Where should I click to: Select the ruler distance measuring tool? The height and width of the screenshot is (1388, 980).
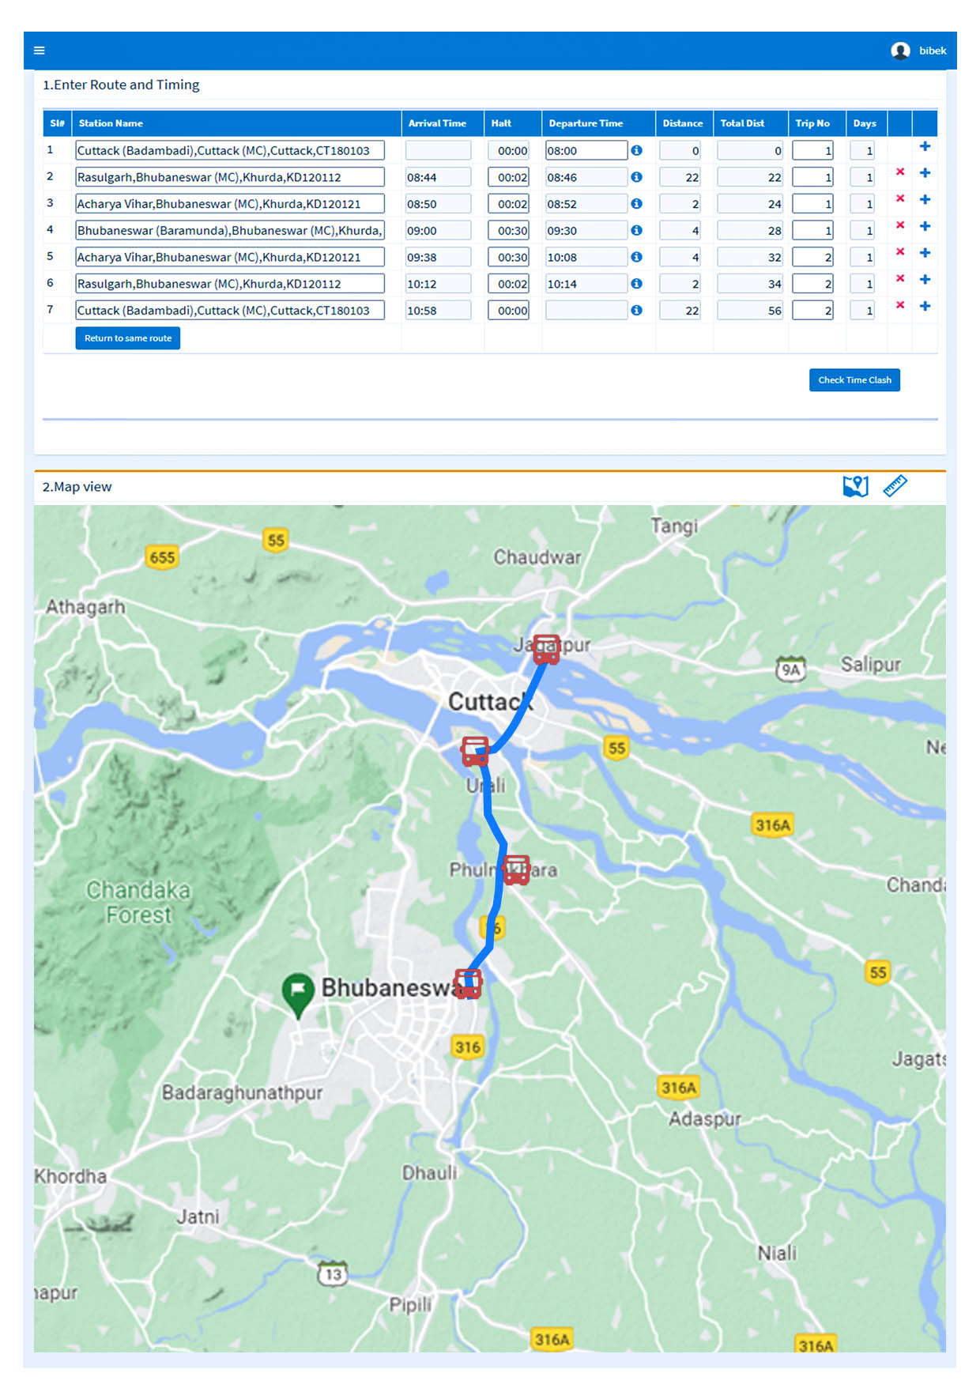[895, 486]
